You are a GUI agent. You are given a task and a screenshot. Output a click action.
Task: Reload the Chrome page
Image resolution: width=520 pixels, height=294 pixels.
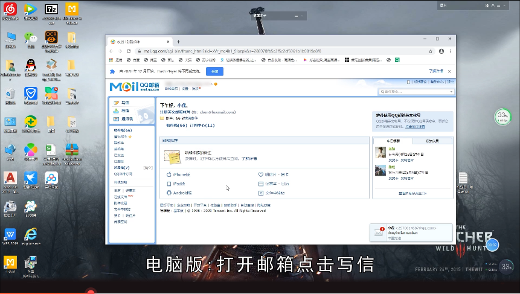point(129,51)
